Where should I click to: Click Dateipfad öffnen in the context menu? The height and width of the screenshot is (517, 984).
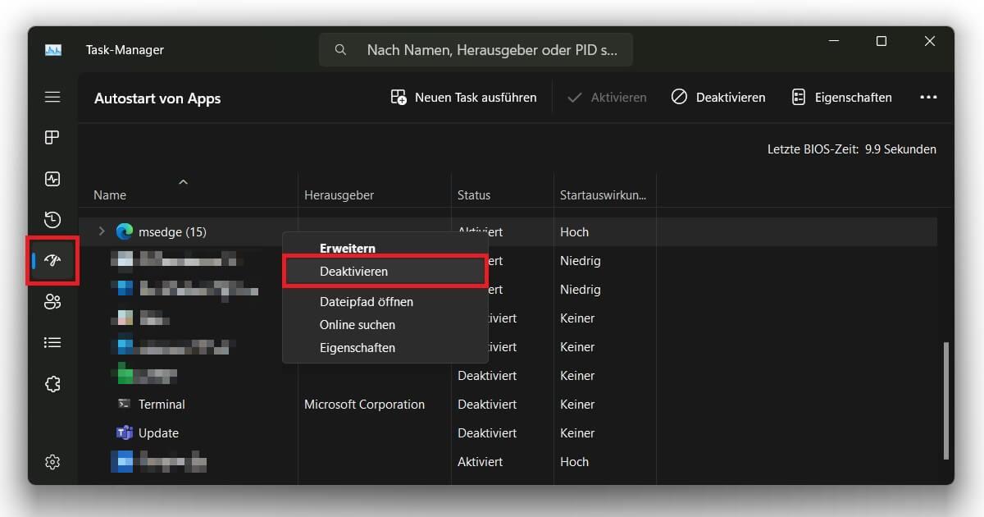pos(367,302)
